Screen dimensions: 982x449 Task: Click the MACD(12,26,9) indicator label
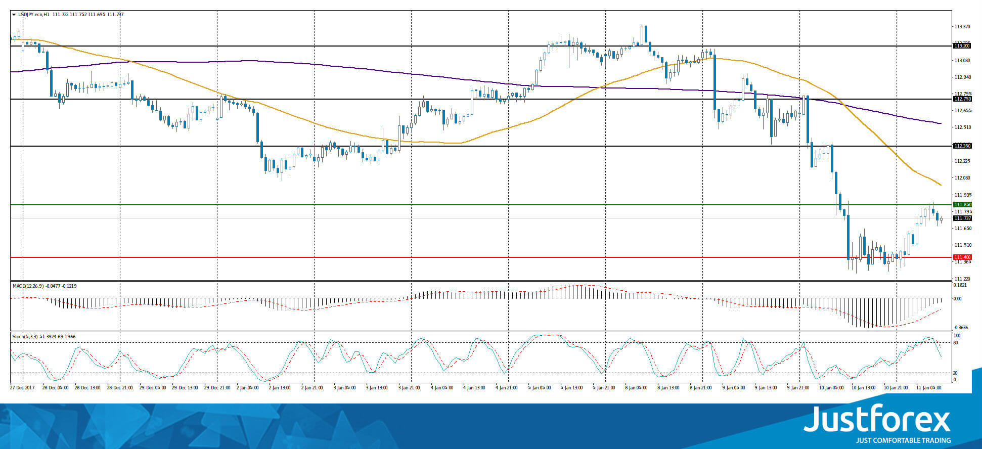tap(28, 286)
